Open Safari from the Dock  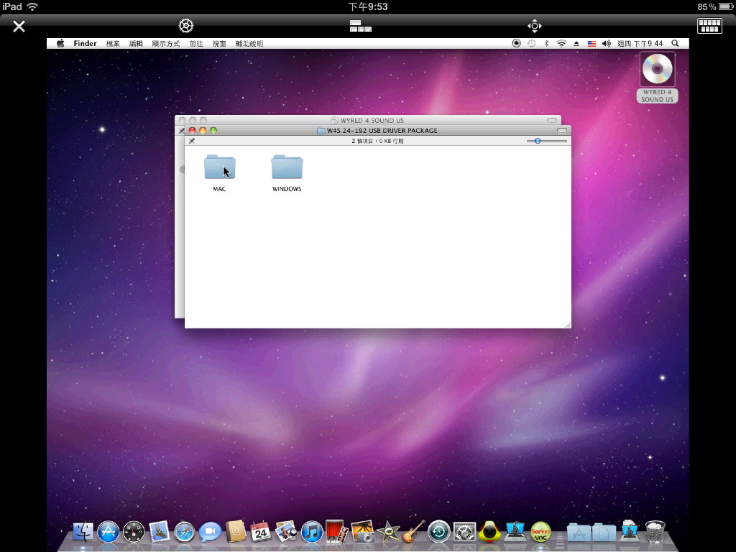click(x=185, y=533)
